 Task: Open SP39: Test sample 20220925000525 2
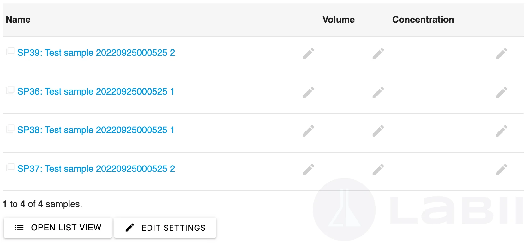[x=96, y=53]
